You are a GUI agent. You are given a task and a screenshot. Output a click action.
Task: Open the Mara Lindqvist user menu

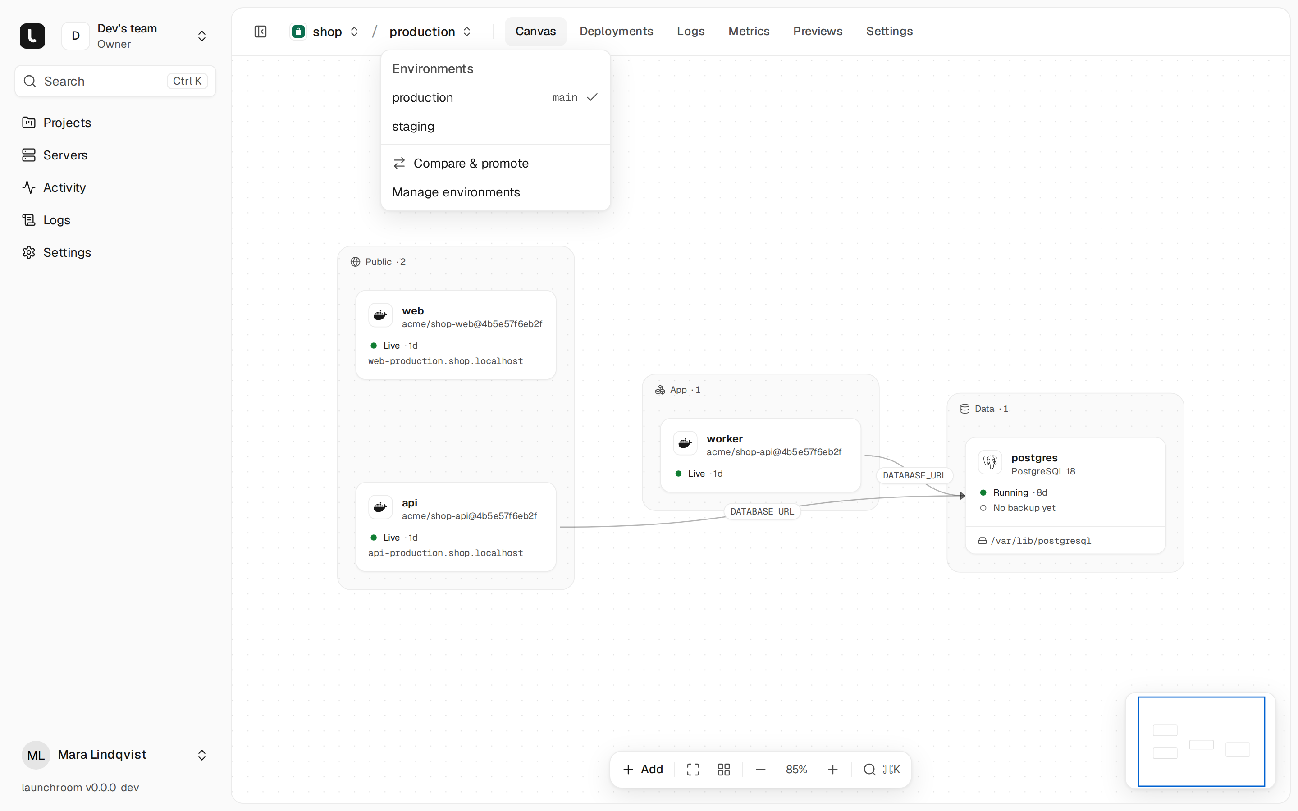pos(115,755)
